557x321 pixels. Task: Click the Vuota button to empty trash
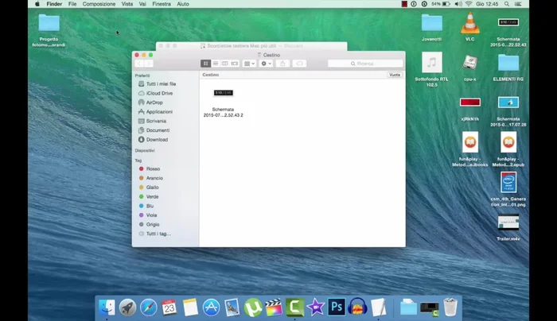pos(395,75)
